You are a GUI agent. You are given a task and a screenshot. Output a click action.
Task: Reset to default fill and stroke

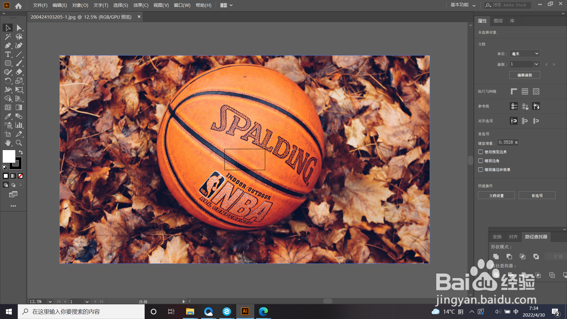click(x=5, y=167)
